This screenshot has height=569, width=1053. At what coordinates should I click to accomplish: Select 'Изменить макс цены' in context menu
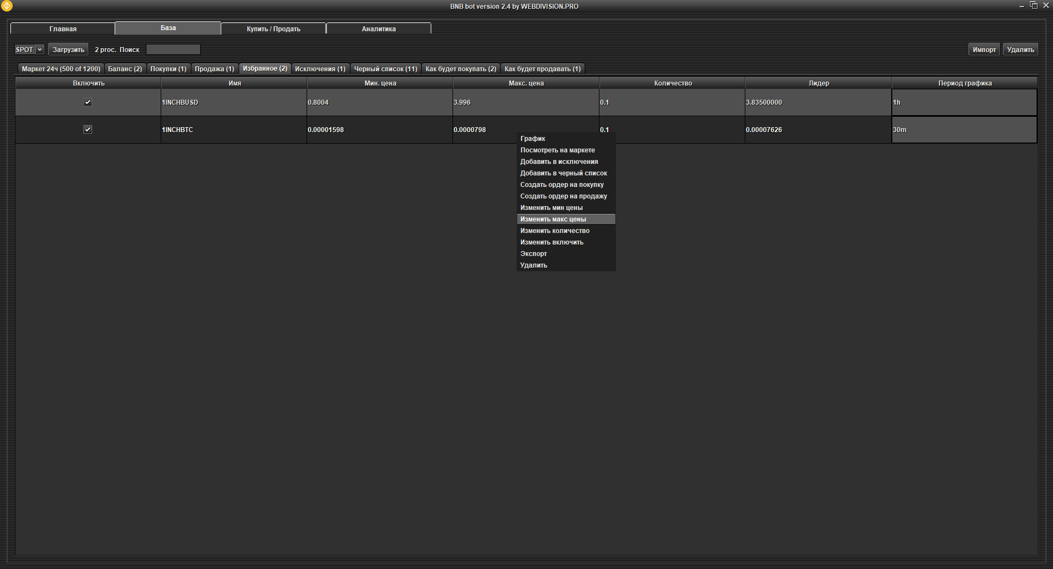553,219
